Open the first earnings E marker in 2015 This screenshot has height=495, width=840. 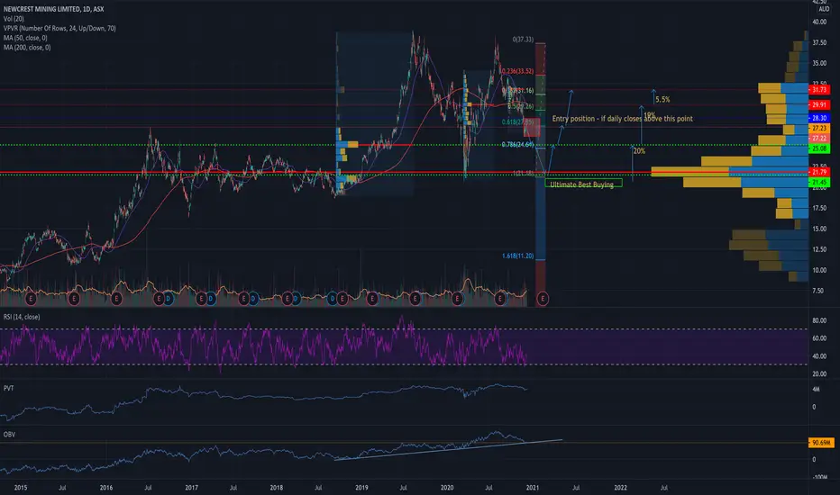click(31, 299)
